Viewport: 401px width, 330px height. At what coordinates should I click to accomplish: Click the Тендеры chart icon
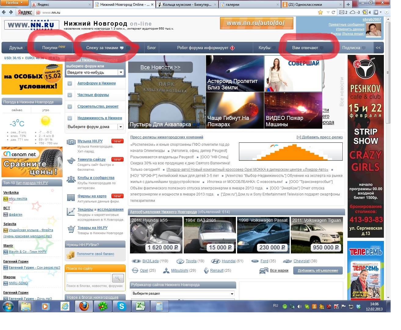tap(71, 211)
